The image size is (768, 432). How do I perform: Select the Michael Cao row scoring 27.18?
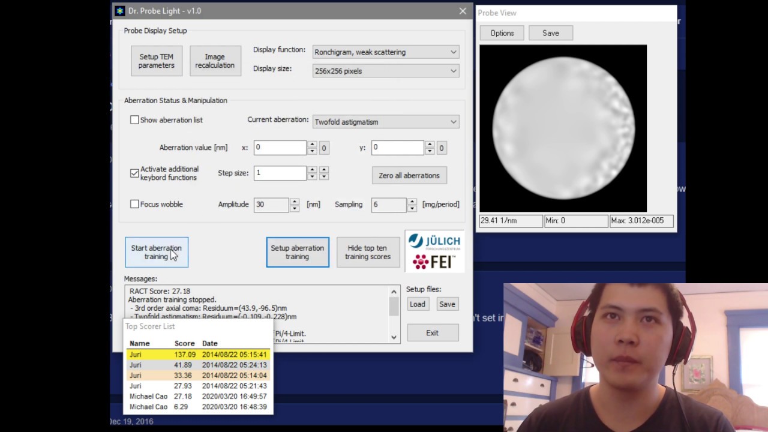coord(198,397)
